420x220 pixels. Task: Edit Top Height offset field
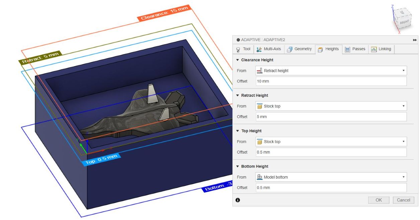point(331,152)
